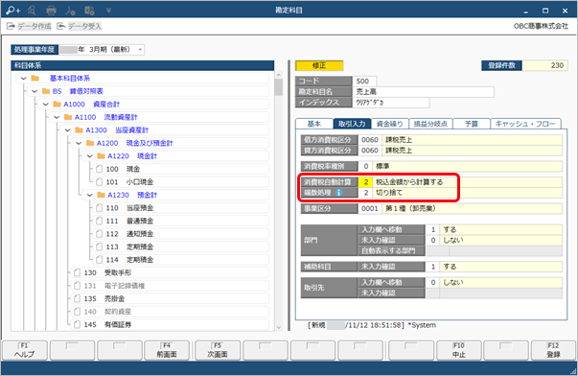Click the 端数処理 field showing 切り捨て

[460, 193]
